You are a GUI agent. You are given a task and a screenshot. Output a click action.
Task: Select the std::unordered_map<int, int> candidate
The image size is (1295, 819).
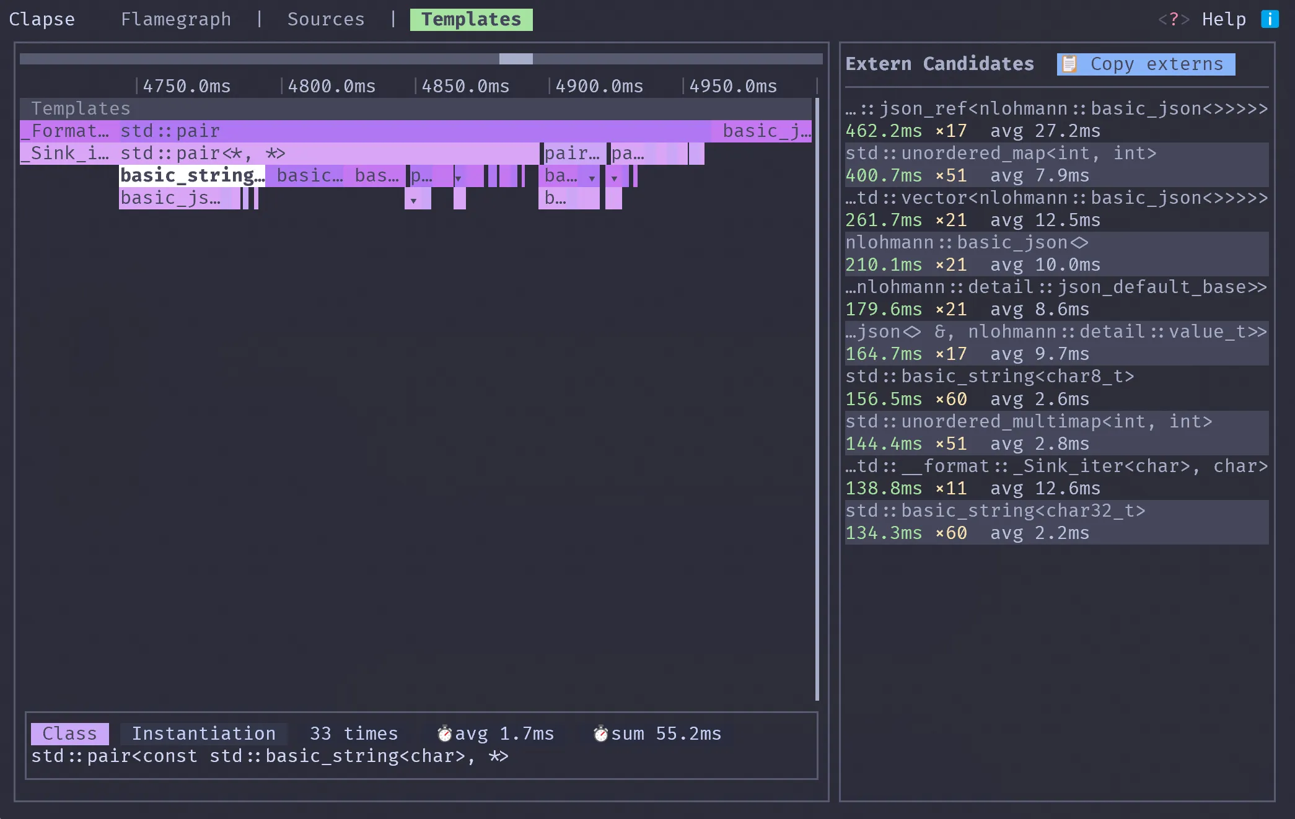(1056, 165)
